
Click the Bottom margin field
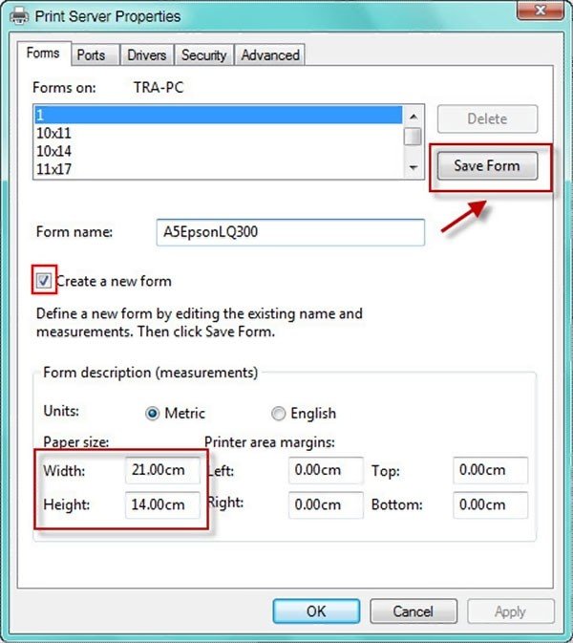(x=491, y=504)
